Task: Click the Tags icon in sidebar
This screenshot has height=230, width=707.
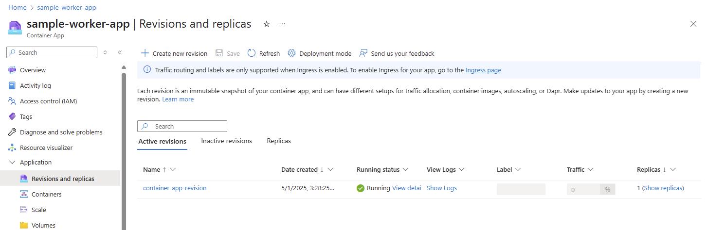Action: tap(12, 116)
